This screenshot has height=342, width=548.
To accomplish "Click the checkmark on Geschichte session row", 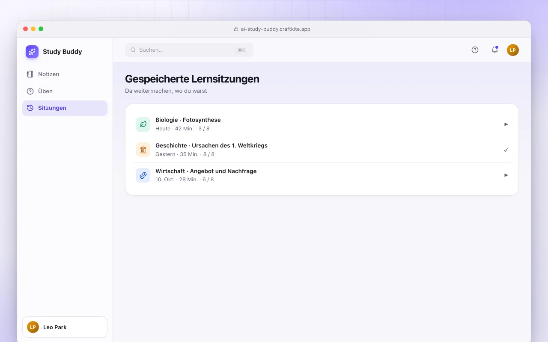I will [506, 150].
